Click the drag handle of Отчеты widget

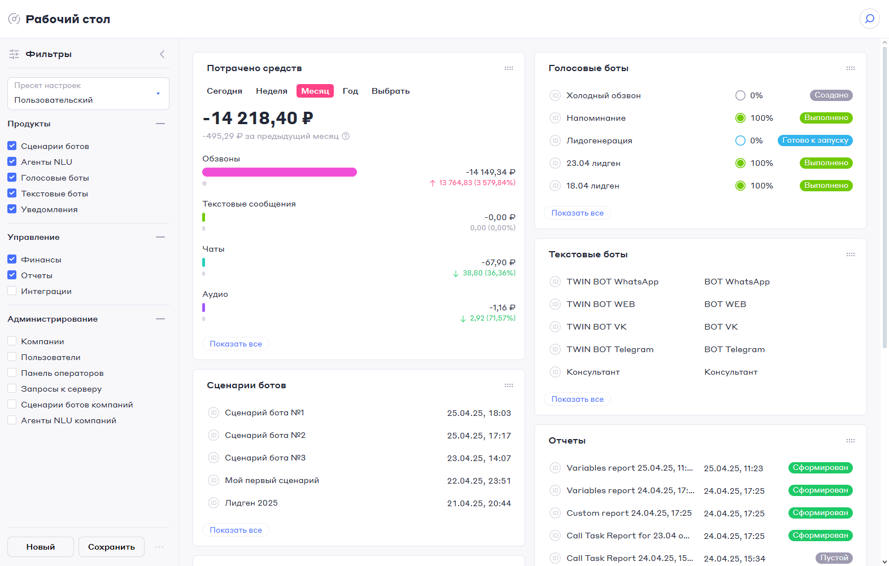tap(850, 441)
